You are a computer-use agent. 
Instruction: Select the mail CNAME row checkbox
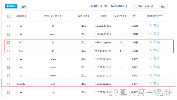click(8, 84)
